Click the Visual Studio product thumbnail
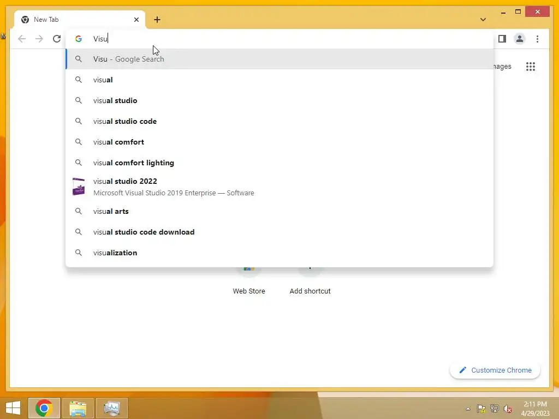Image resolution: width=559 pixels, height=419 pixels. (79, 187)
